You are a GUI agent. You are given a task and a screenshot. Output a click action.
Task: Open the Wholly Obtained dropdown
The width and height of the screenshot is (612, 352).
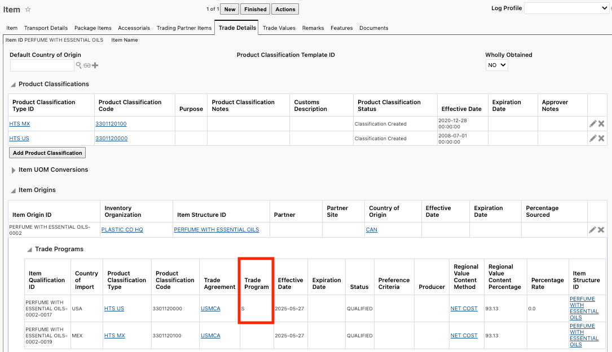coord(496,65)
